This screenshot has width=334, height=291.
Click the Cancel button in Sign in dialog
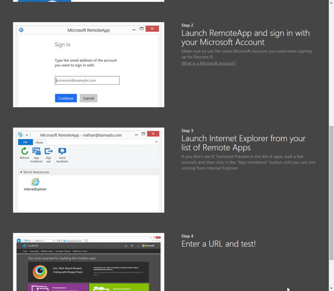click(x=89, y=98)
